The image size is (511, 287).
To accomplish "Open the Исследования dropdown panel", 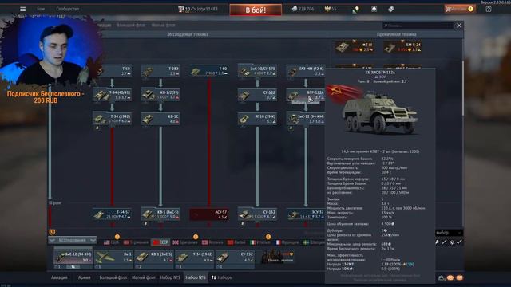I will [x=73, y=240].
